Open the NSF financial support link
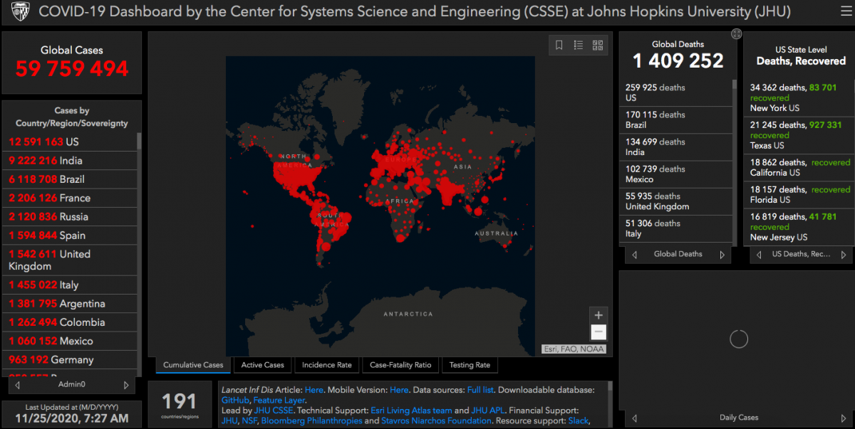Screen dimensions: 855x429 (x=249, y=420)
